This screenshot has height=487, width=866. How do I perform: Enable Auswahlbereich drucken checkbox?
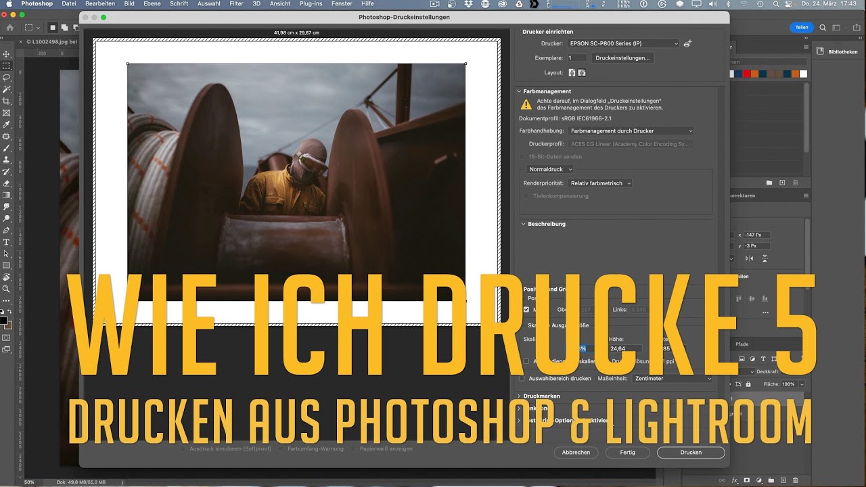click(522, 379)
